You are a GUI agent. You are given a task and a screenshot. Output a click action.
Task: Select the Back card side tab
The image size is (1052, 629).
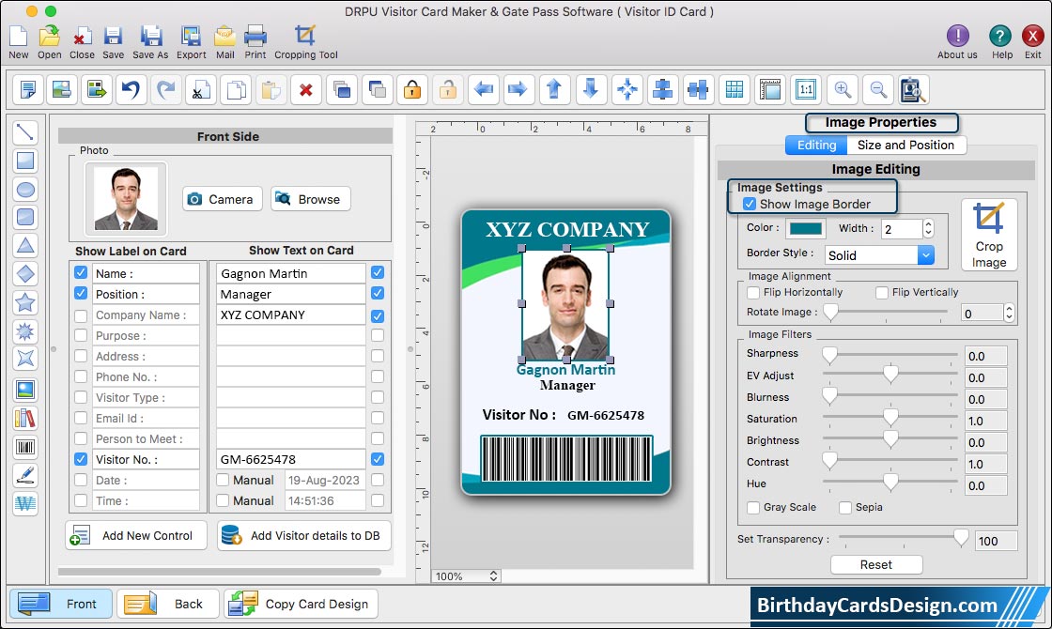pyautogui.click(x=168, y=604)
